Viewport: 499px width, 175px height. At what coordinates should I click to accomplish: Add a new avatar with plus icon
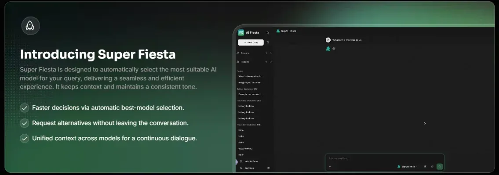(266, 53)
